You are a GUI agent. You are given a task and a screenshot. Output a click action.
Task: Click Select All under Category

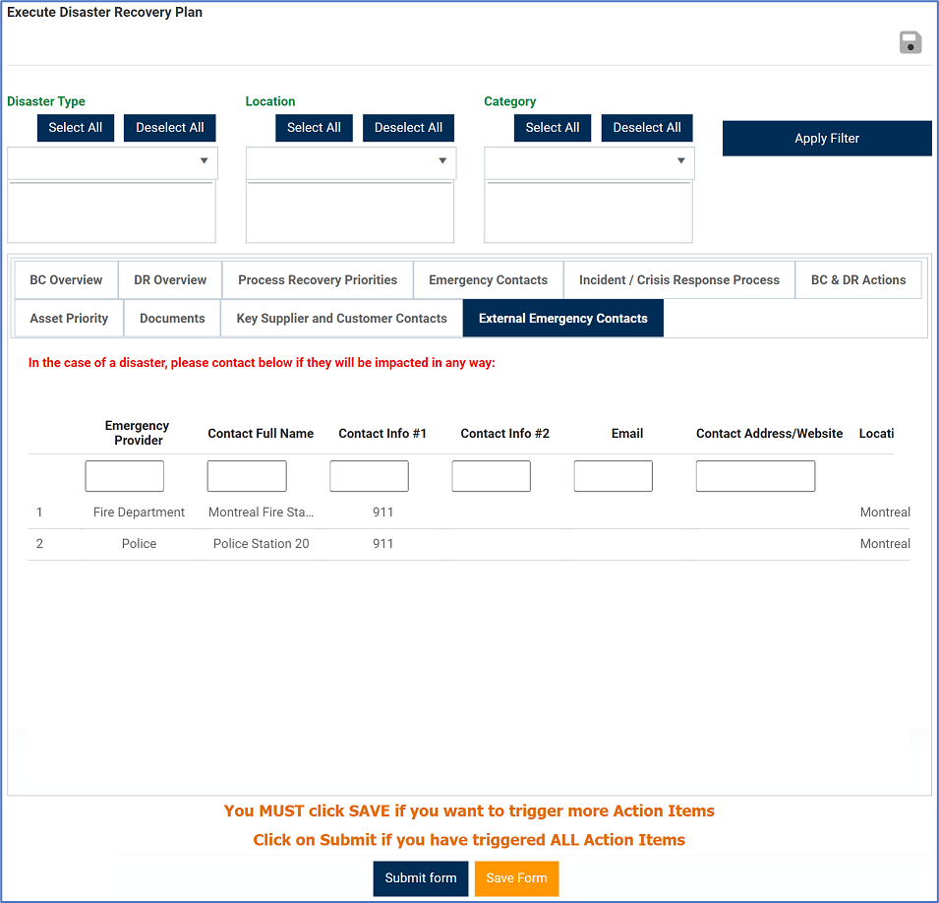(x=553, y=128)
